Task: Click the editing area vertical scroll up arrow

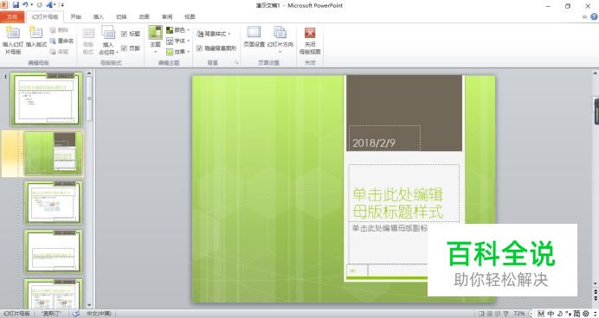Action: [x=596, y=73]
